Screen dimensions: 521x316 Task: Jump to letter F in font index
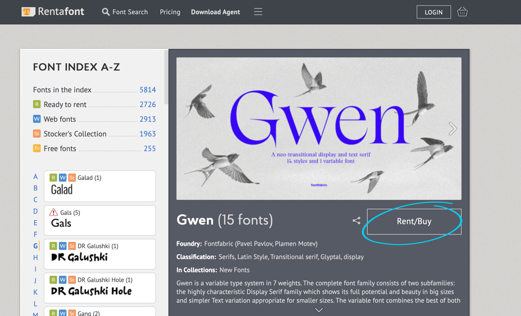[x=35, y=234]
